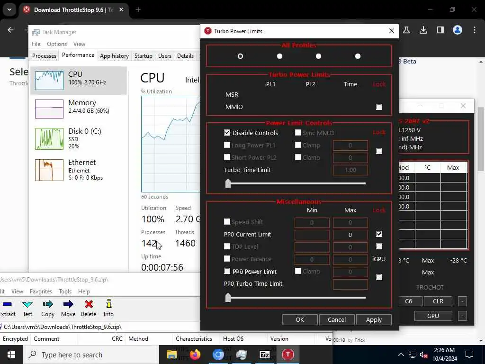Click OK in Turbo Power Limits
The image size is (485, 364).
click(x=300, y=320)
